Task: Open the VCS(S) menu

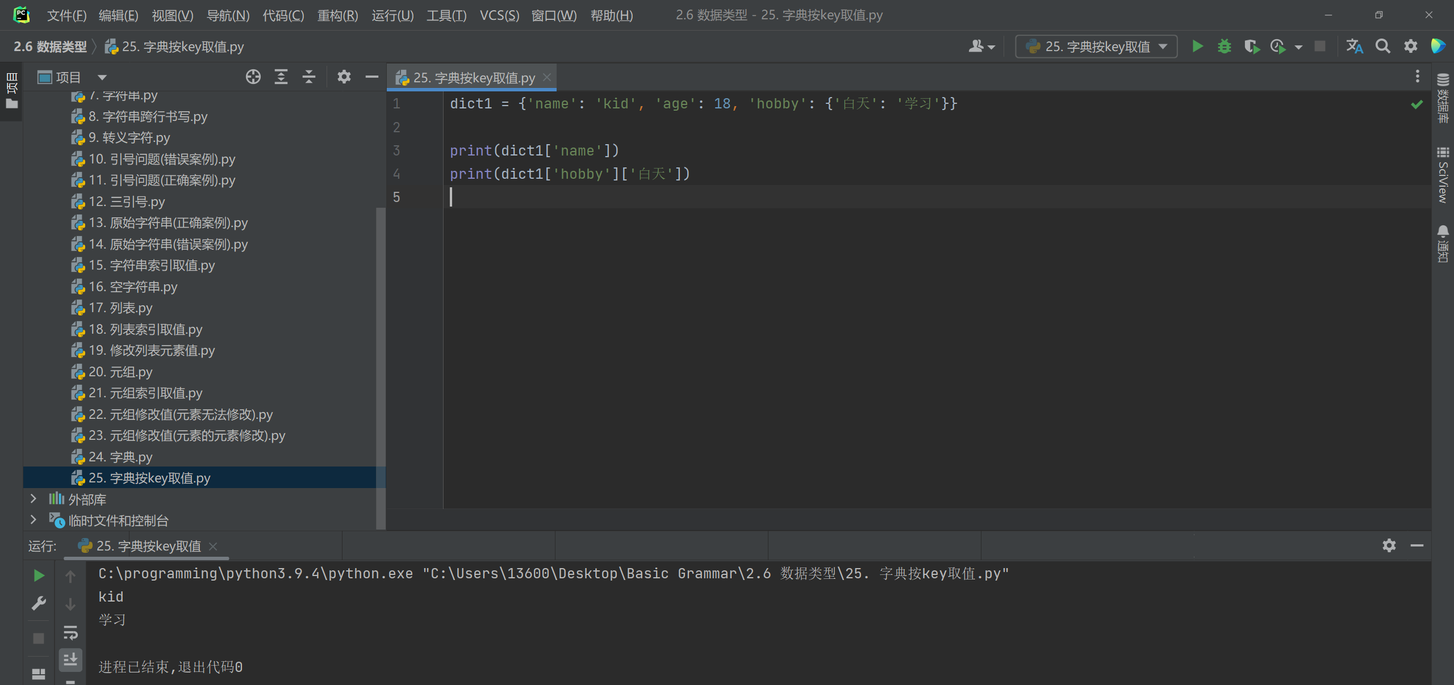Action: pos(499,15)
